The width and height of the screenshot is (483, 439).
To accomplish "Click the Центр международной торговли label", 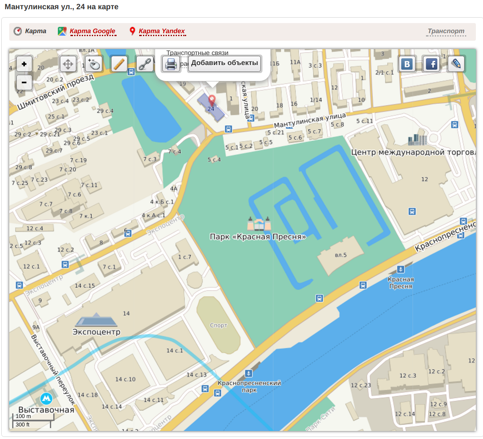I will tap(413, 152).
